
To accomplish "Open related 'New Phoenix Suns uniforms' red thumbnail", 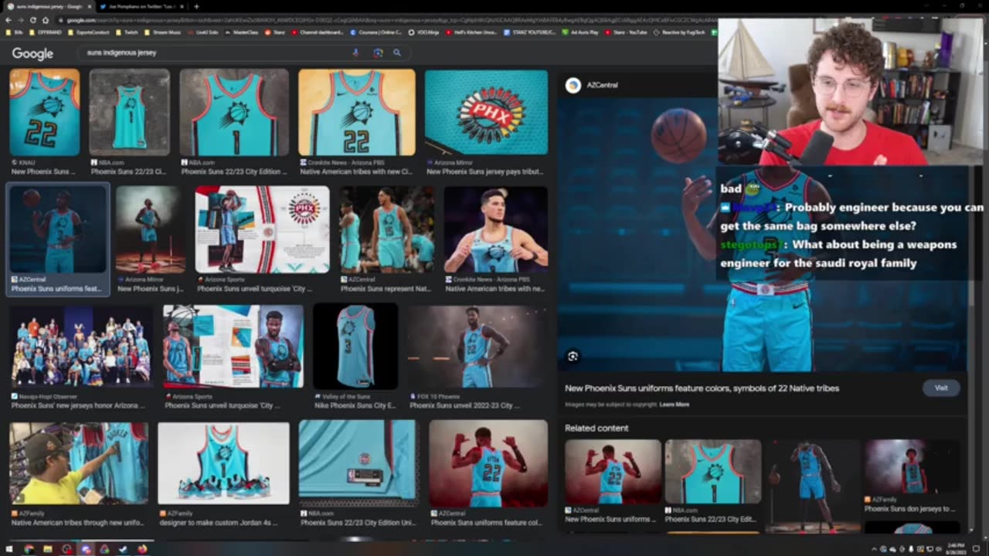I will pyautogui.click(x=613, y=471).
